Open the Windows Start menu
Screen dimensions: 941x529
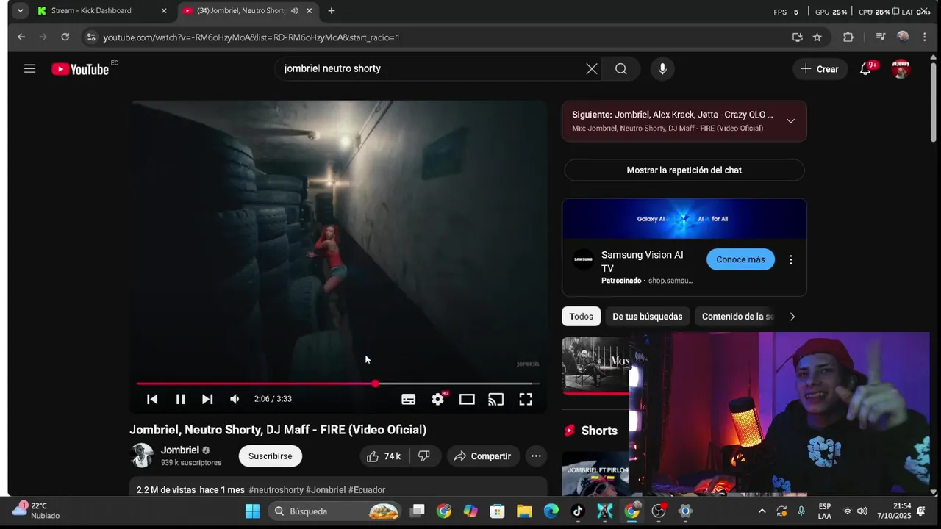(252, 511)
